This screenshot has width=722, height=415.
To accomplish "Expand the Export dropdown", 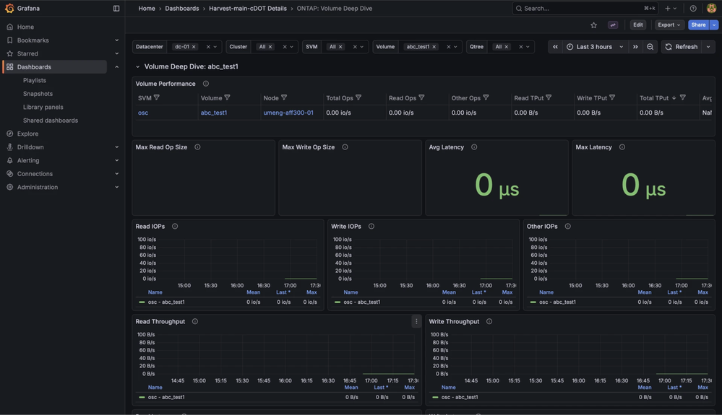I will 669,25.
